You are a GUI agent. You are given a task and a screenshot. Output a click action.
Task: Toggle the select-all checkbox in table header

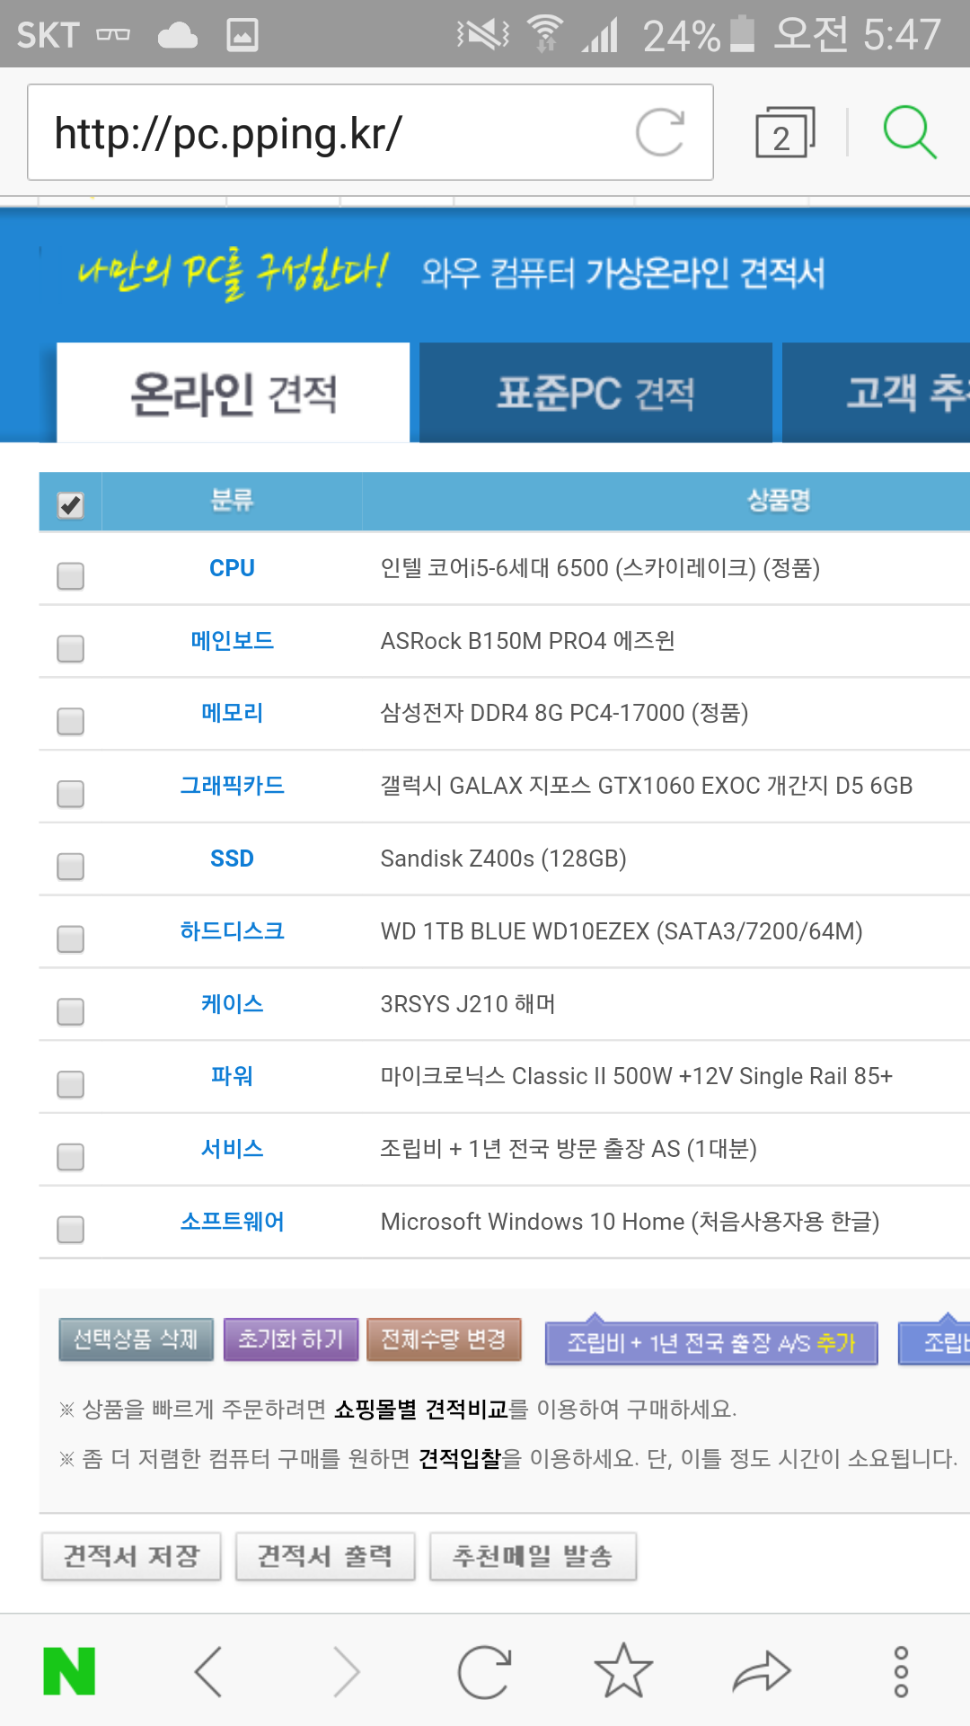click(71, 504)
